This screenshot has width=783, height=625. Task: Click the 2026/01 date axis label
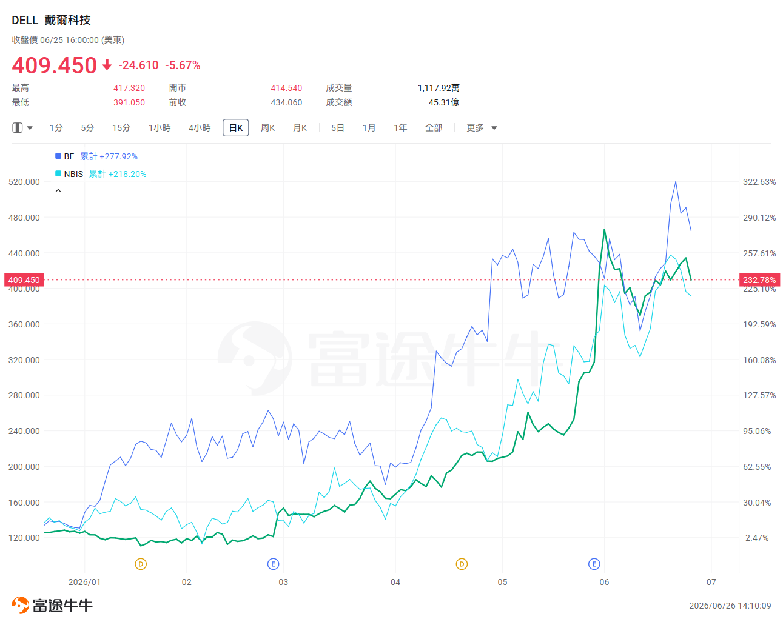(84, 582)
